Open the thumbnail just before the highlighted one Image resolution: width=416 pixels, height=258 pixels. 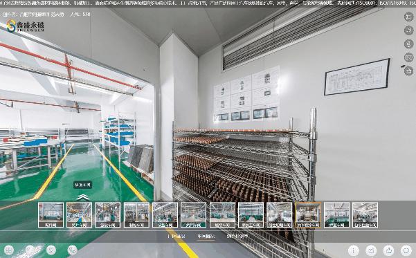coord(280,215)
